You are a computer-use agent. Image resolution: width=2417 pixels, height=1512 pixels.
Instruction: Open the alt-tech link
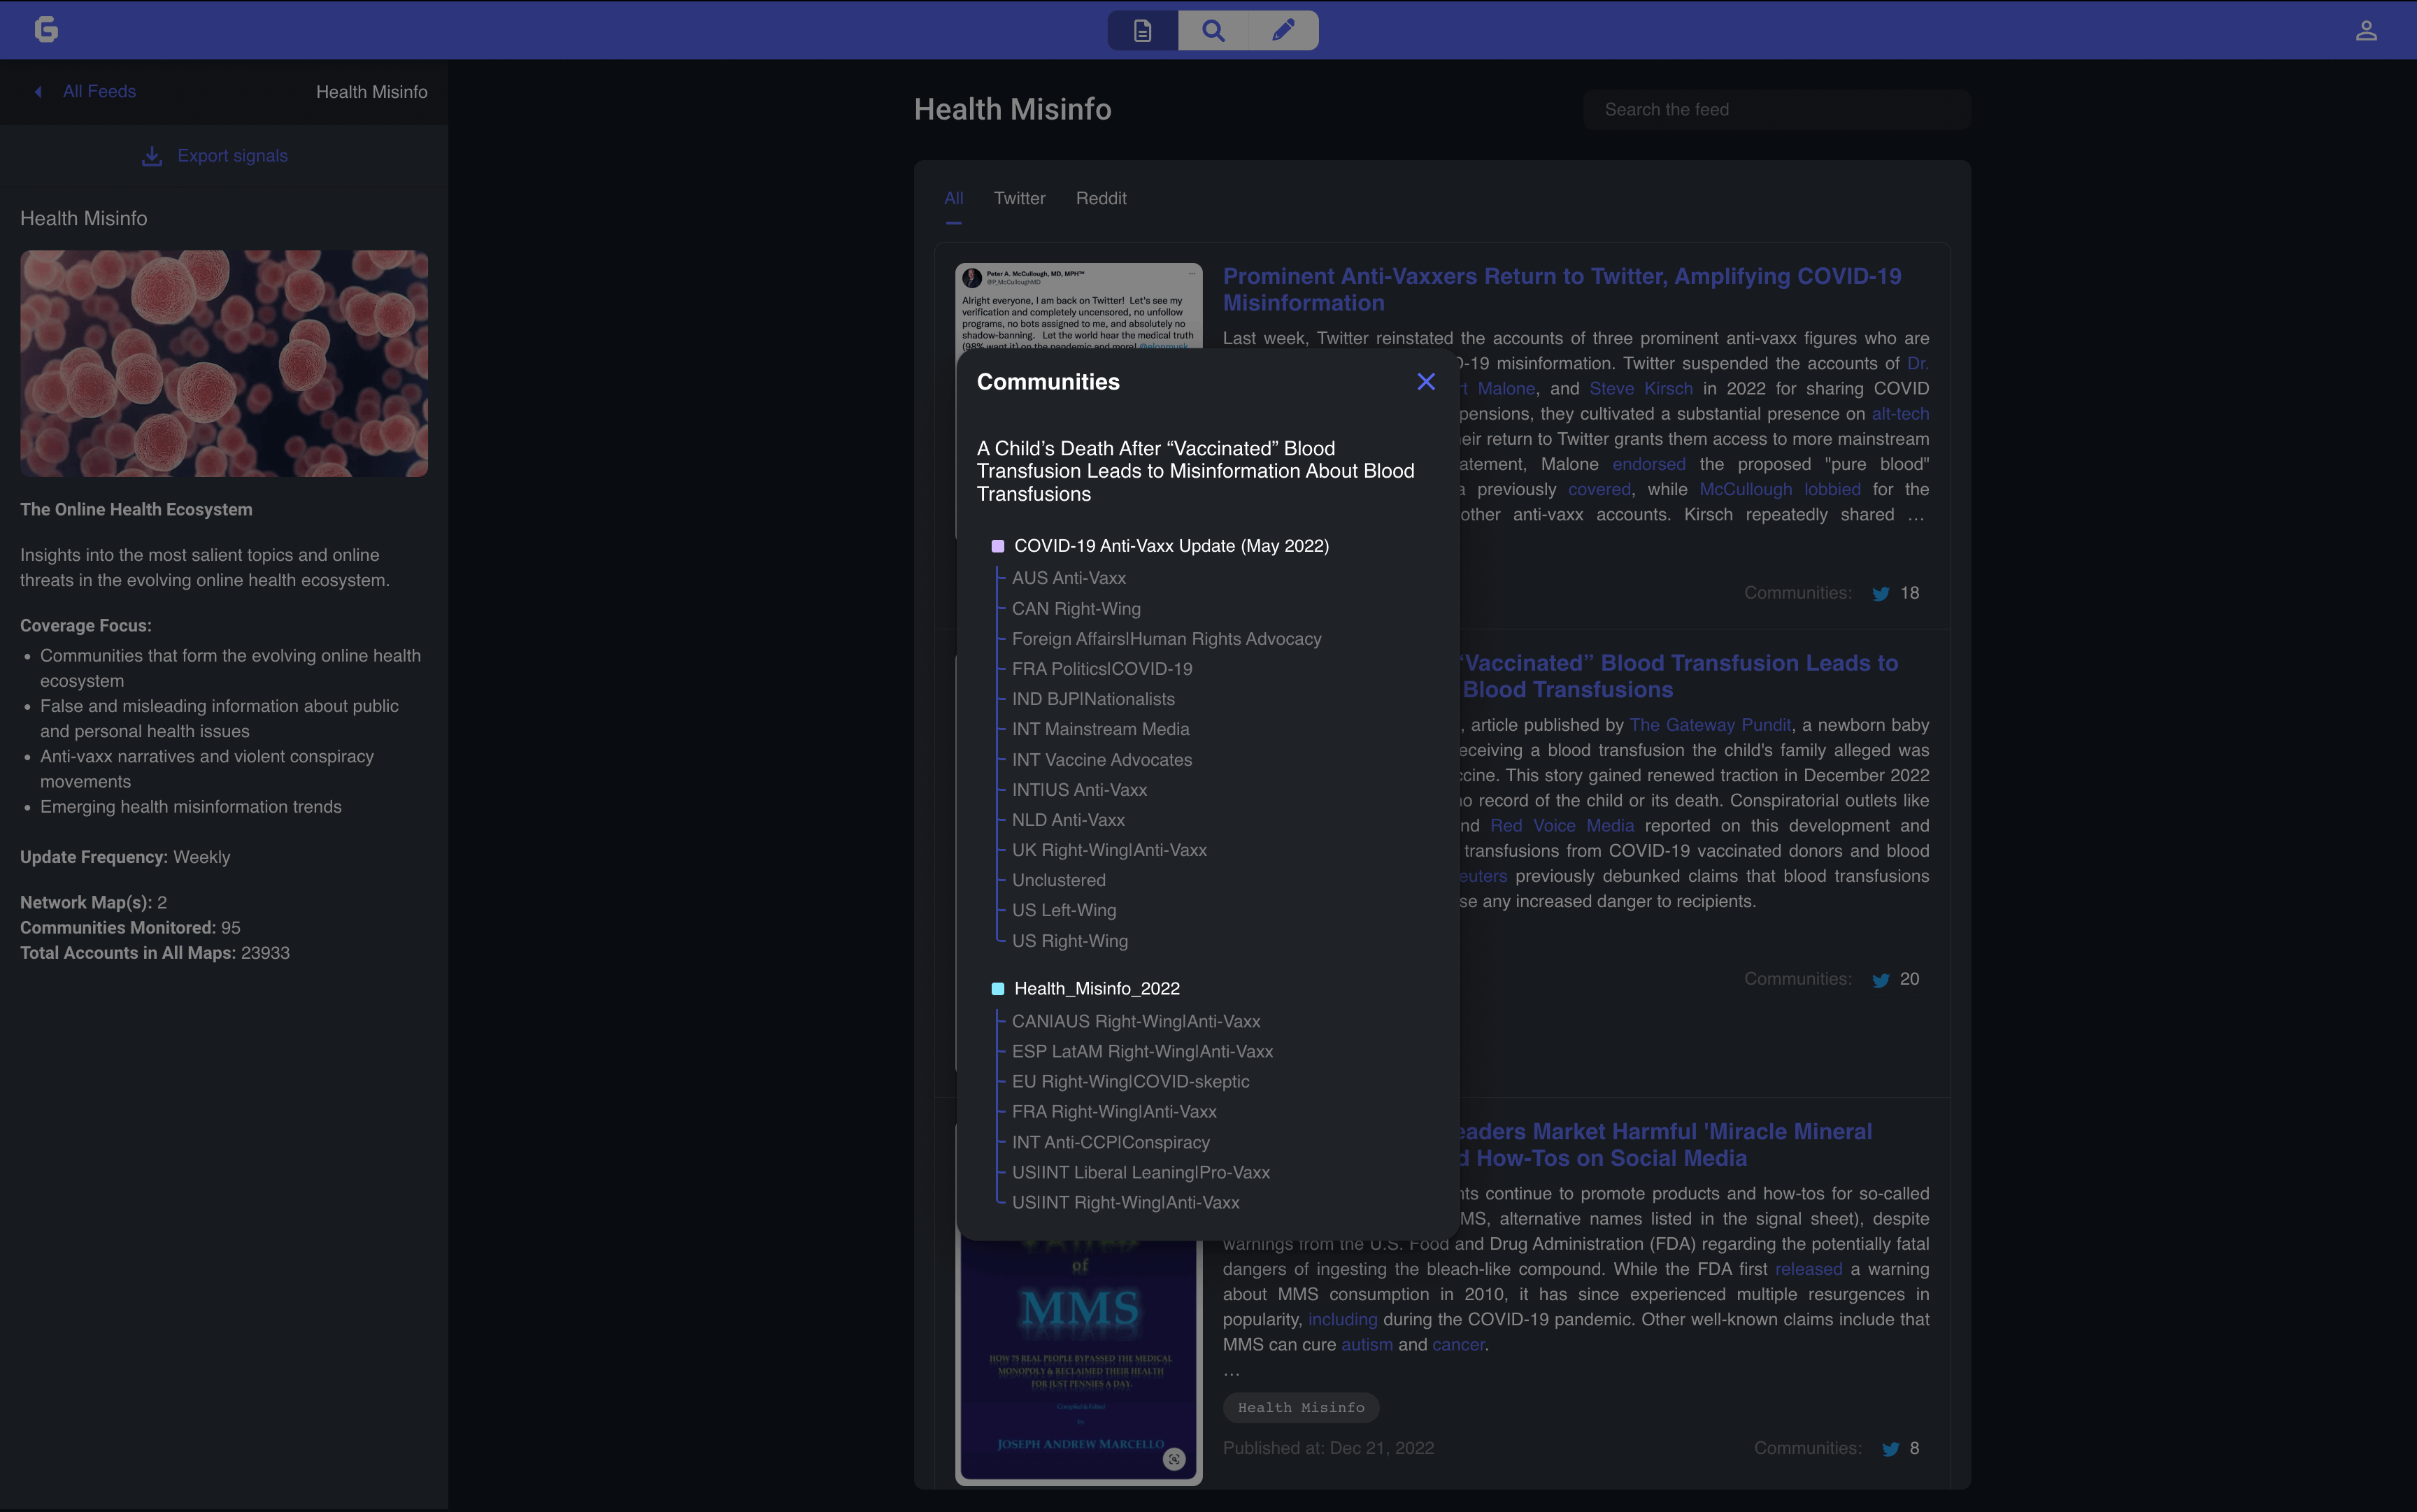point(1900,414)
